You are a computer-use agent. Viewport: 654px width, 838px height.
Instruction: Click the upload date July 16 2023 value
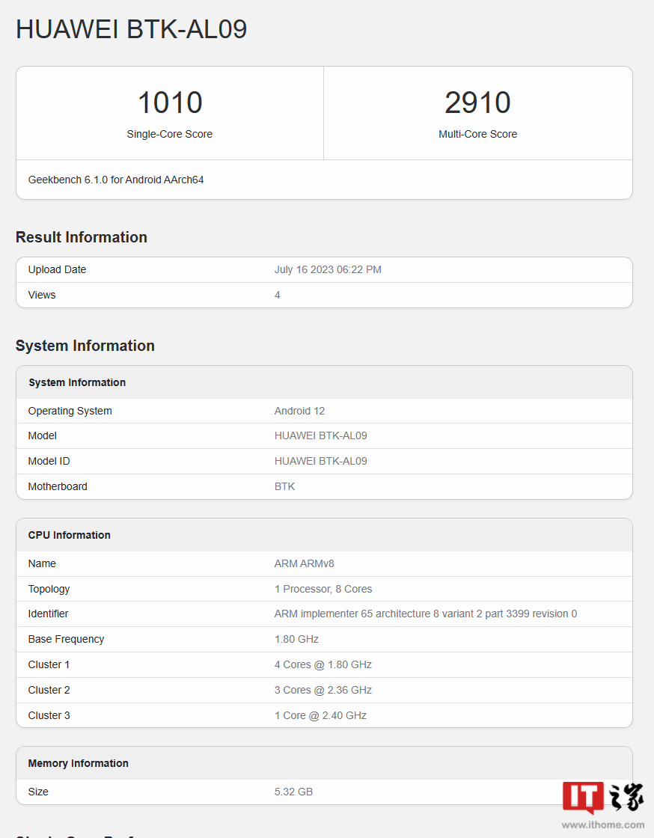coord(328,269)
